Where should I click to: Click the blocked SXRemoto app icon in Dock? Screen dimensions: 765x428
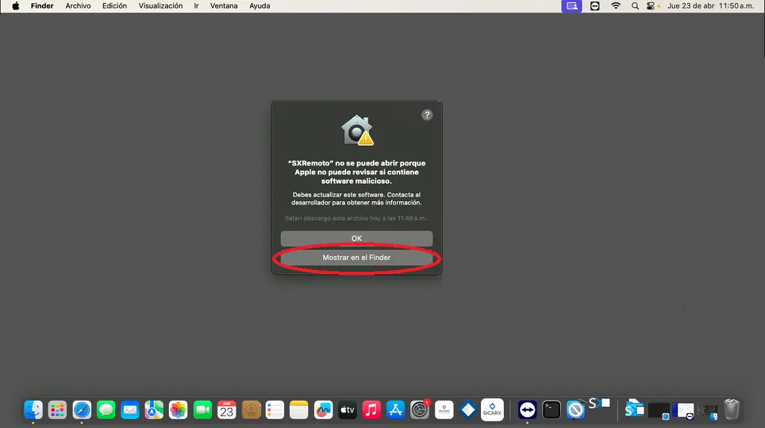pyautogui.click(x=576, y=410)
